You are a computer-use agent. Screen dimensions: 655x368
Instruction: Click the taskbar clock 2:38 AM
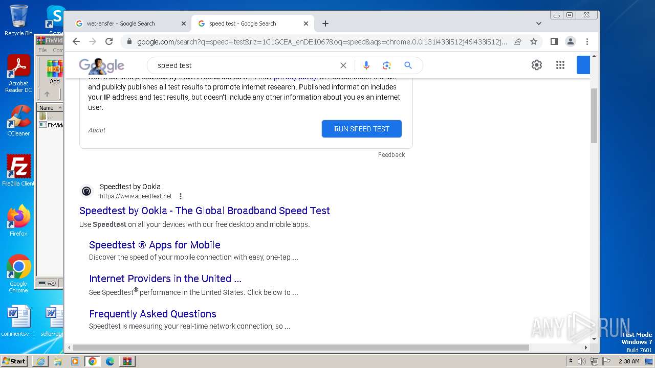pyautogui.click(x=629, y=361)
